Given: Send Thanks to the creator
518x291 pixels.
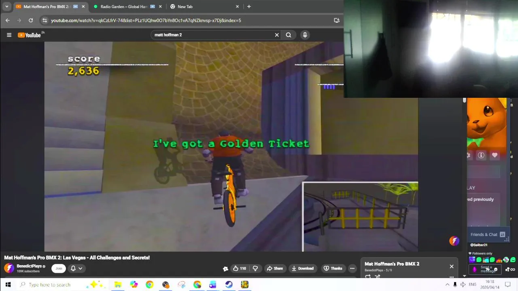Looking at the screenshot, I should tap(333, 268).
